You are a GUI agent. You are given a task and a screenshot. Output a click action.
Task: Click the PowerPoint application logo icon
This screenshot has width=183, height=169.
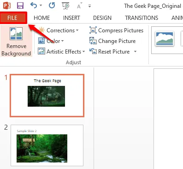7,6
